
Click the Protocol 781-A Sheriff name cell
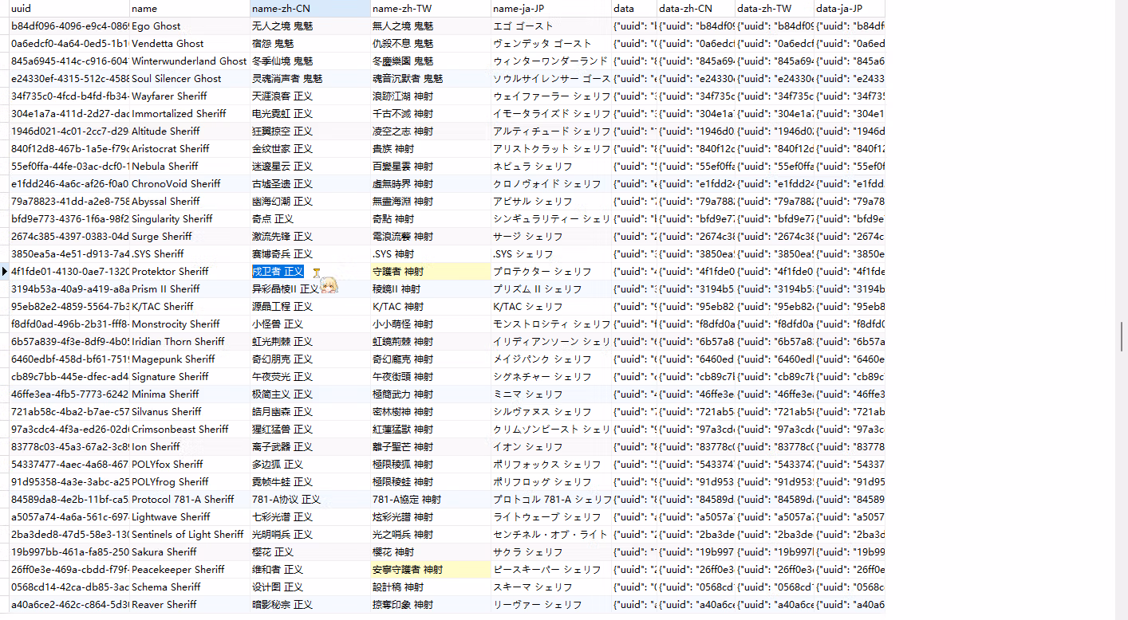point(190,500)
